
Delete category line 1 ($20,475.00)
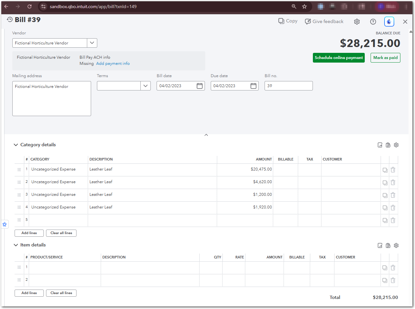pyautogui.click(x=393, y=170)
